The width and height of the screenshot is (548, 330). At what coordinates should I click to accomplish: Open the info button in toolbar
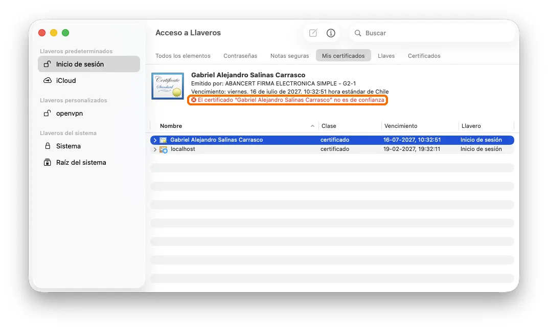coord(331,33)
